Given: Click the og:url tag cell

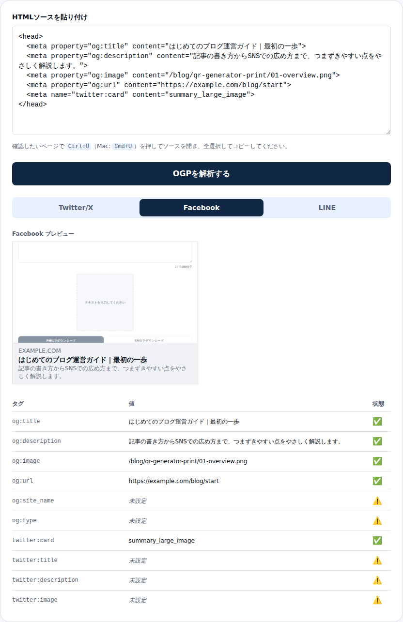Looking at the screenshot, I should pyautogui.click(x=23, y=481).
